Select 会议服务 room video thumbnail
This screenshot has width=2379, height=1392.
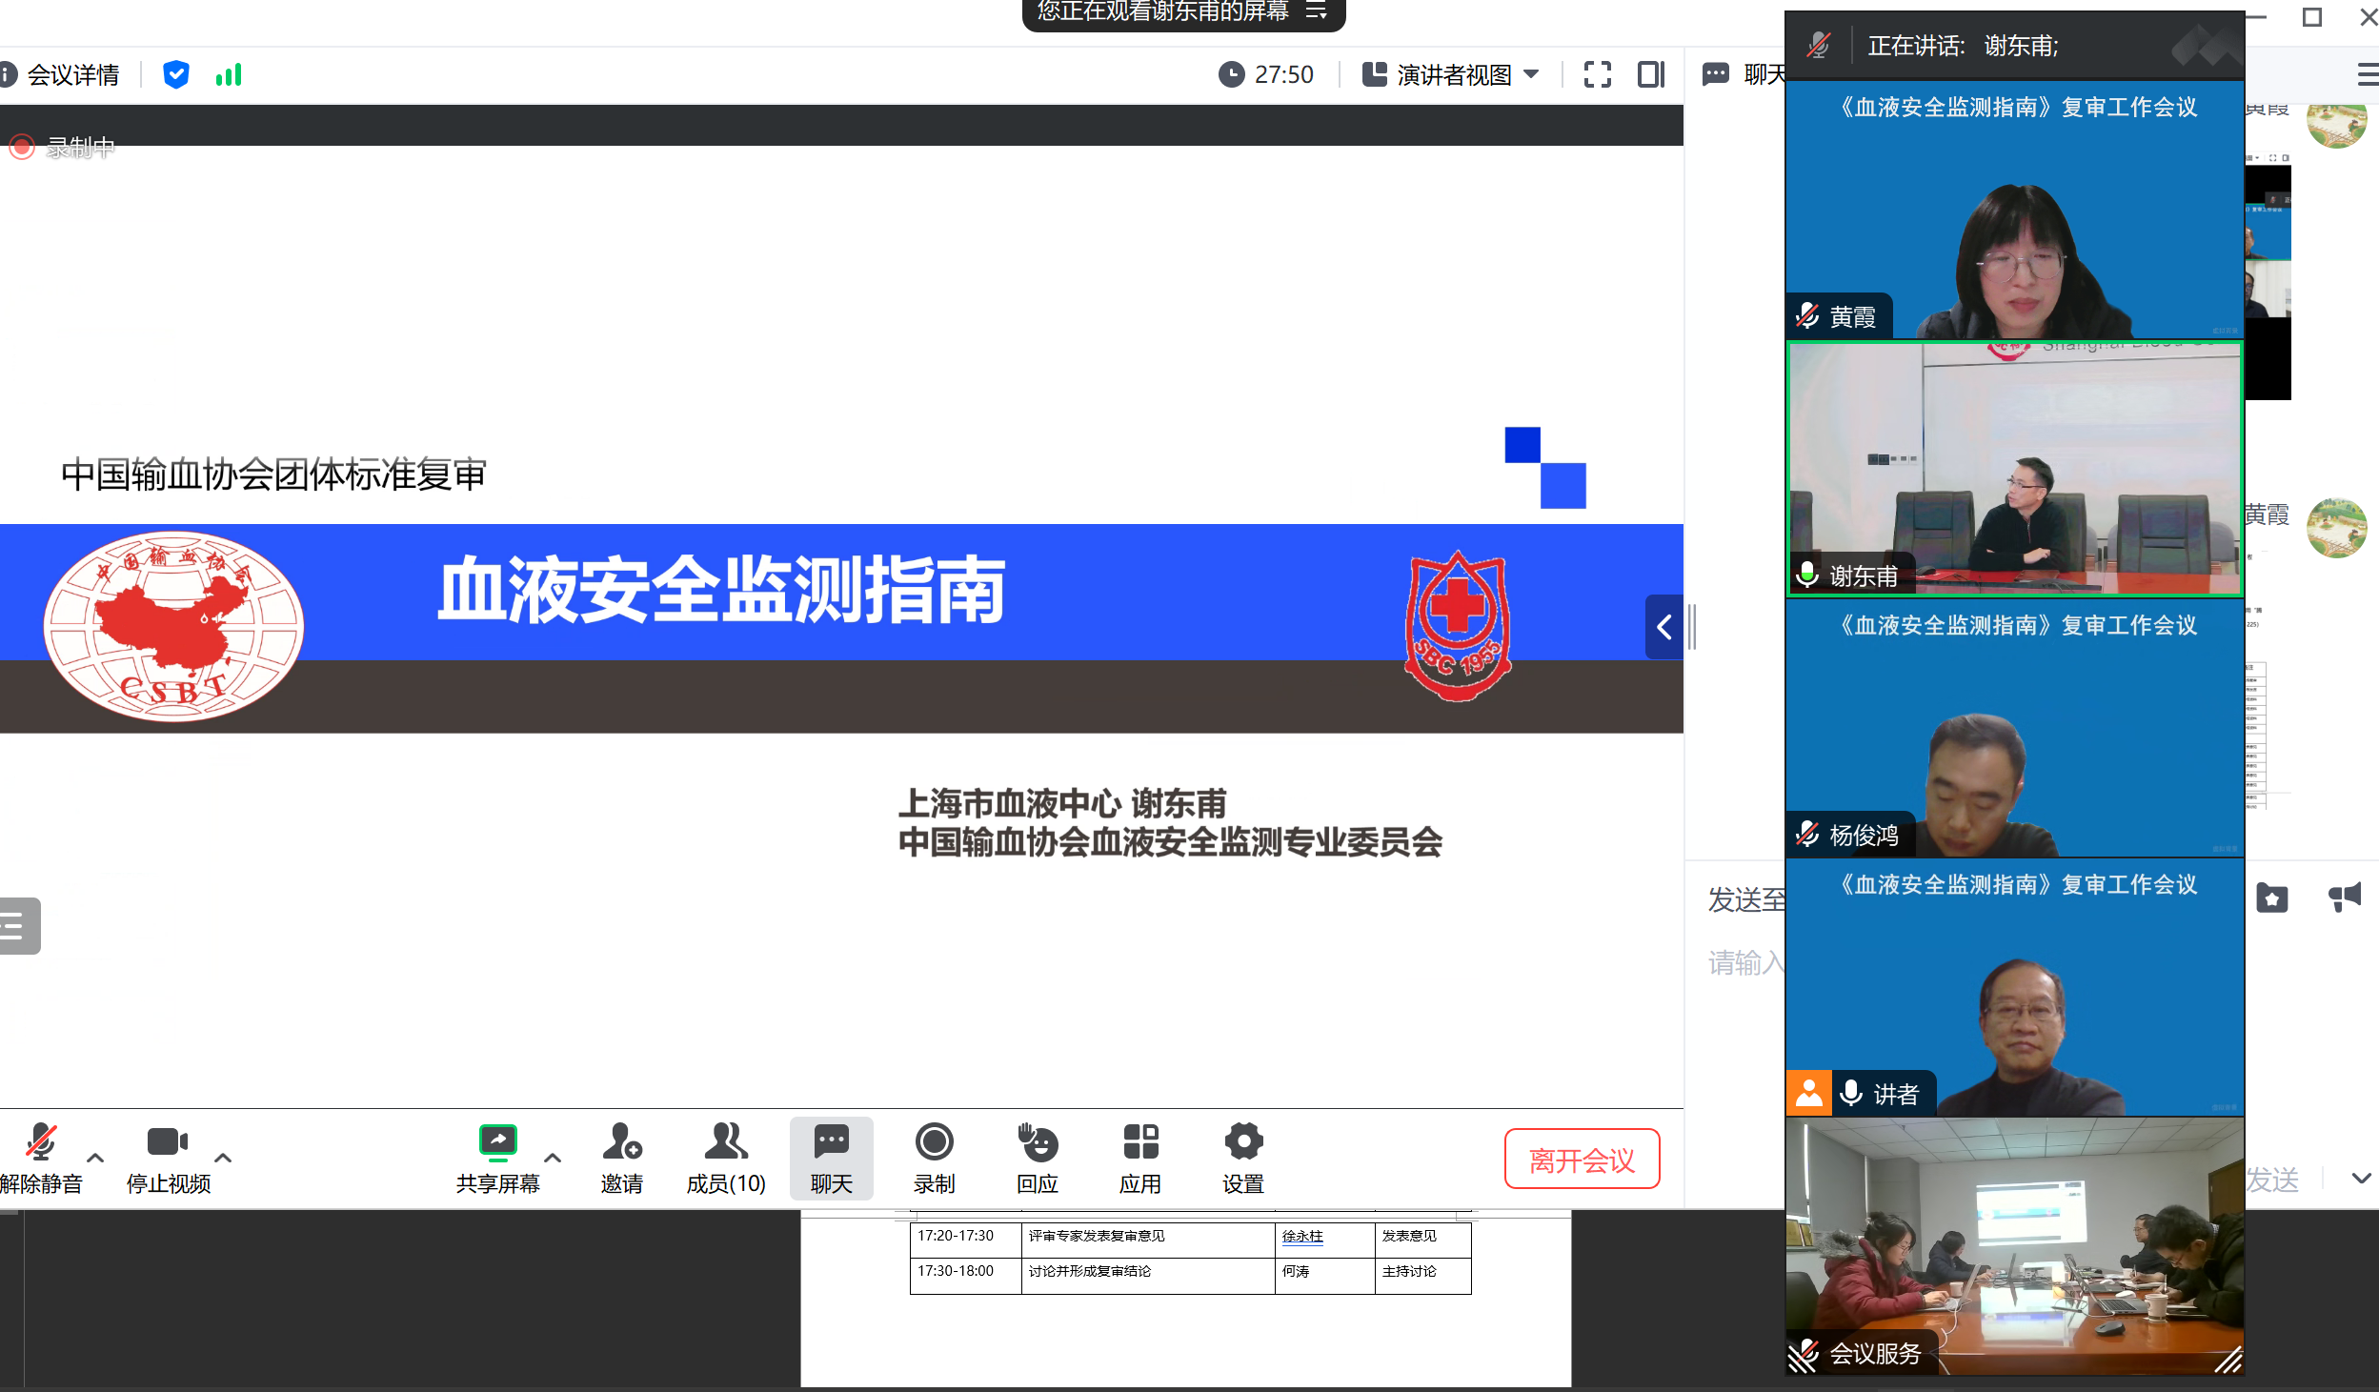click(x=2015, y=1246)
